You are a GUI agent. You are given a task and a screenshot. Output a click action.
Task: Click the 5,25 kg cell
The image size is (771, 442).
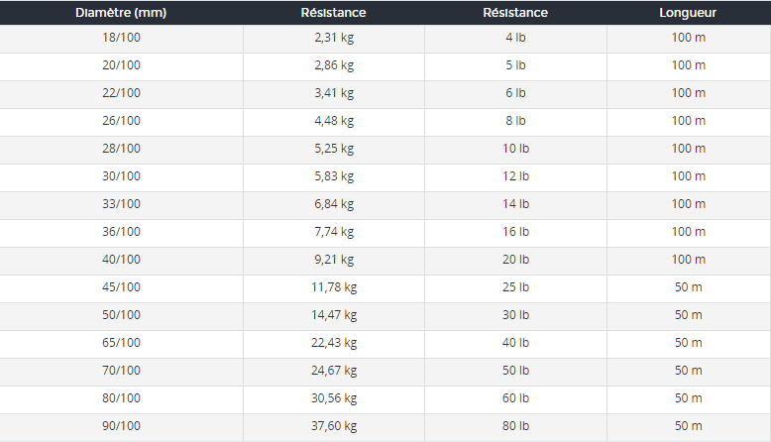click(x=334, y=149)
